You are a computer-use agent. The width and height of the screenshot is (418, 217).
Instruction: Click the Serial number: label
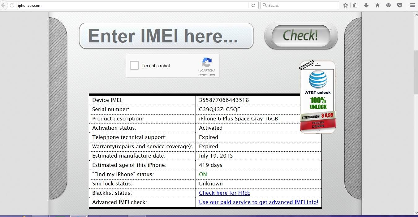[110, 109]
